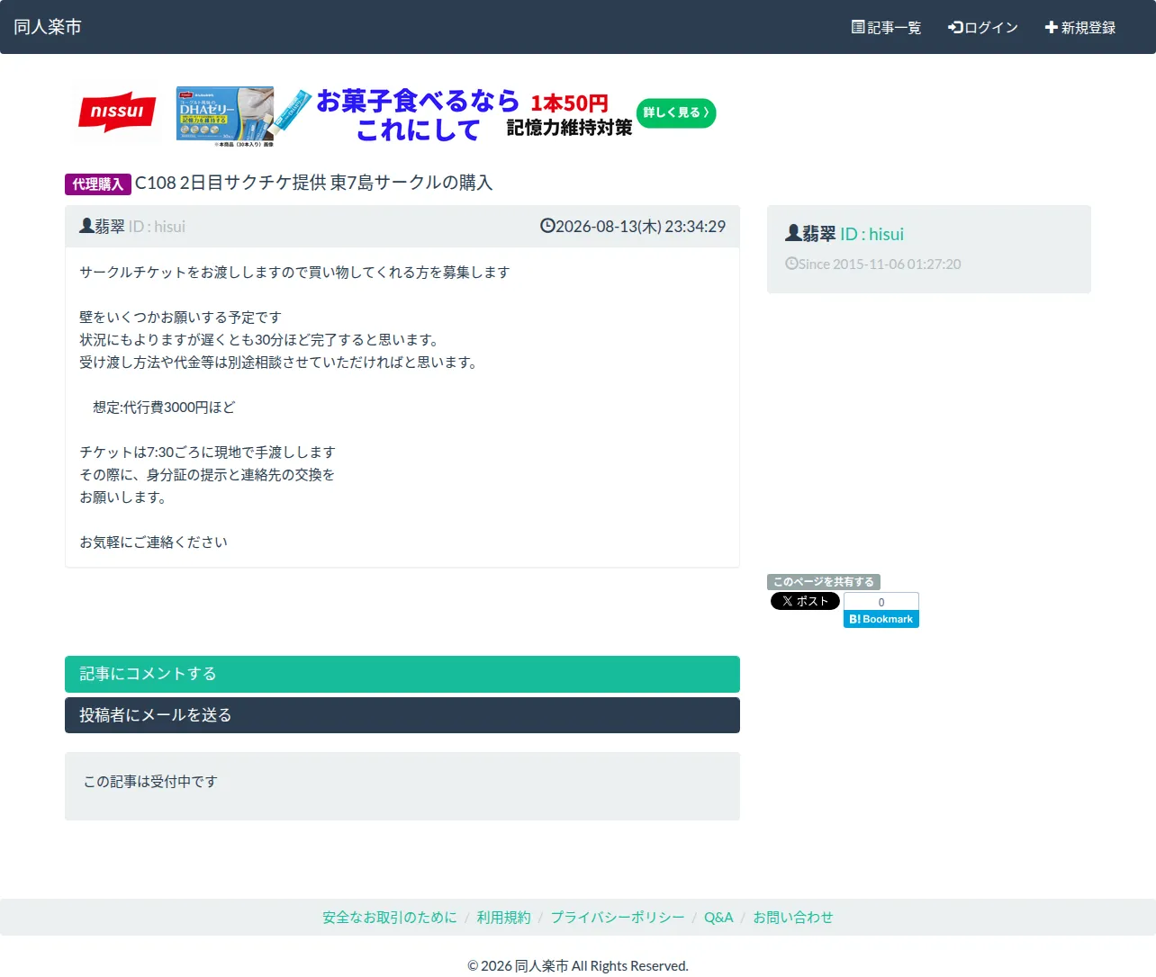Click the sign-in arrow icon beside ログイン

pos(955,27)
